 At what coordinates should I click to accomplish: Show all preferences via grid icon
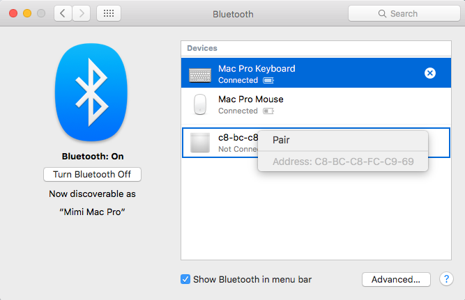click(109, 13)
